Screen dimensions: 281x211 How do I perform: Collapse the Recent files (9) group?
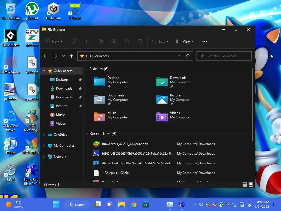point(87,134)
